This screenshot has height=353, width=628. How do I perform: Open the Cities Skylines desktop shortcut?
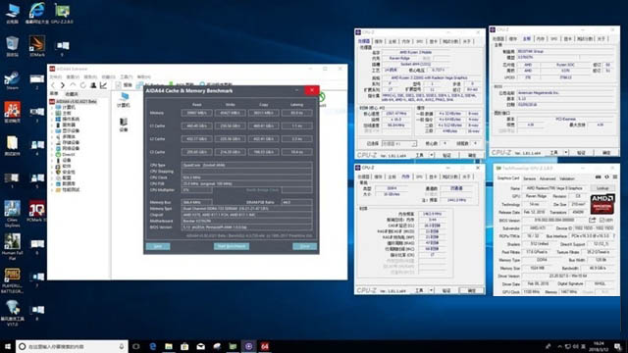pos(12,214)
